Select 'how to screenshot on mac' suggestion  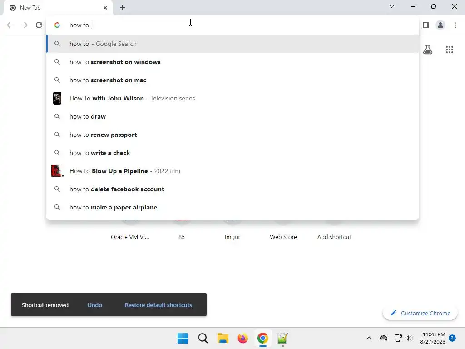click(232, 80)
